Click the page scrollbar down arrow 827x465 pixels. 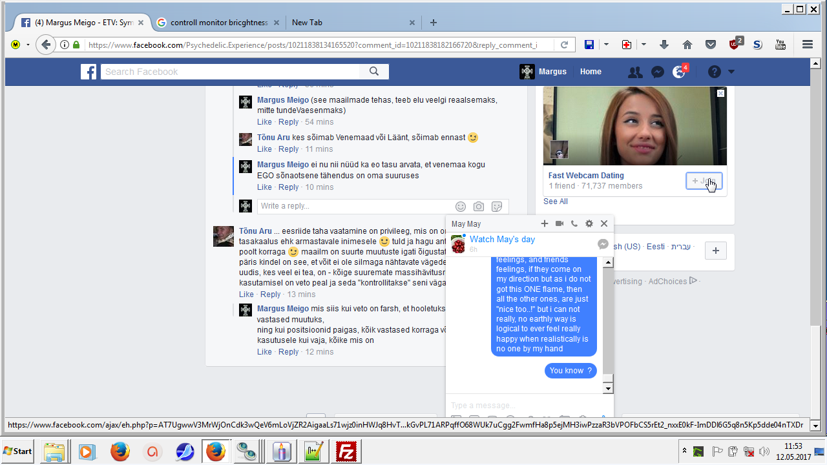point(815,426)
